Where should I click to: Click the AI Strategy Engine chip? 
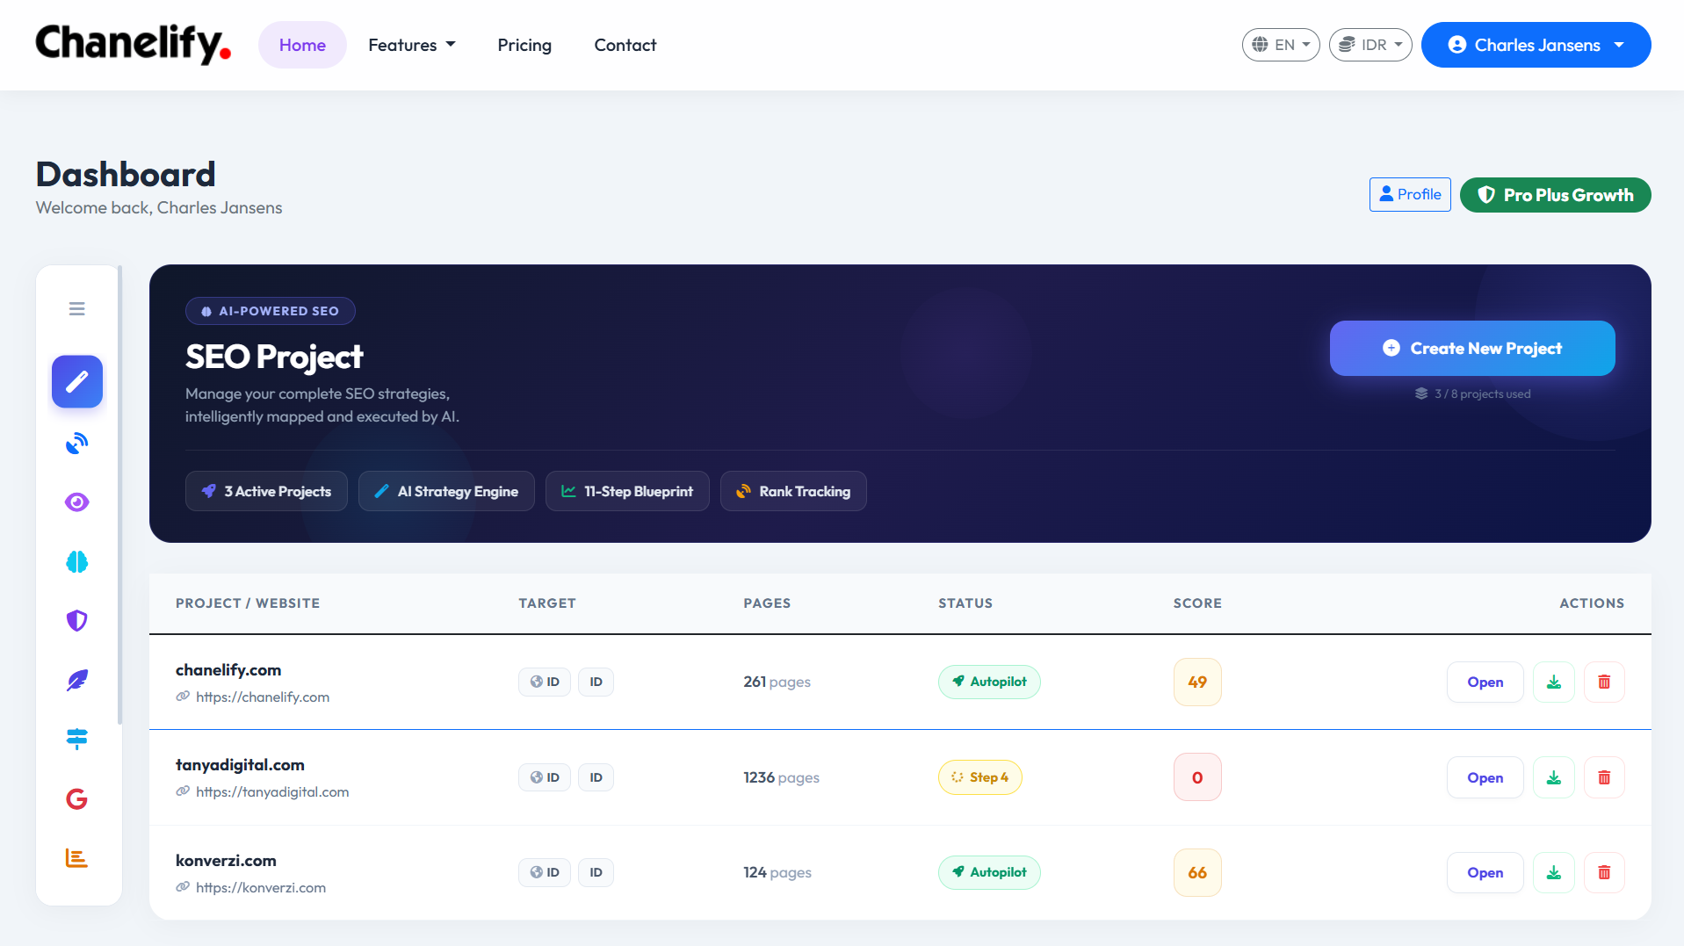point(446,492)
